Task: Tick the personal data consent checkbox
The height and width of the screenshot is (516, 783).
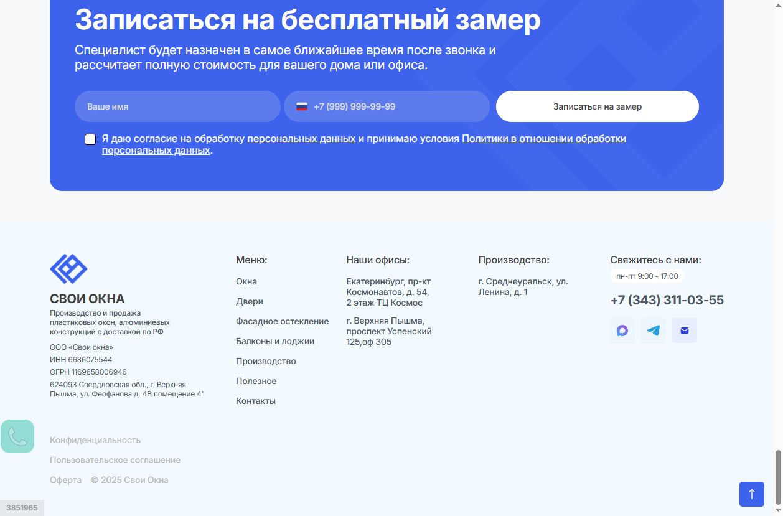Action: tap(90, 139)
